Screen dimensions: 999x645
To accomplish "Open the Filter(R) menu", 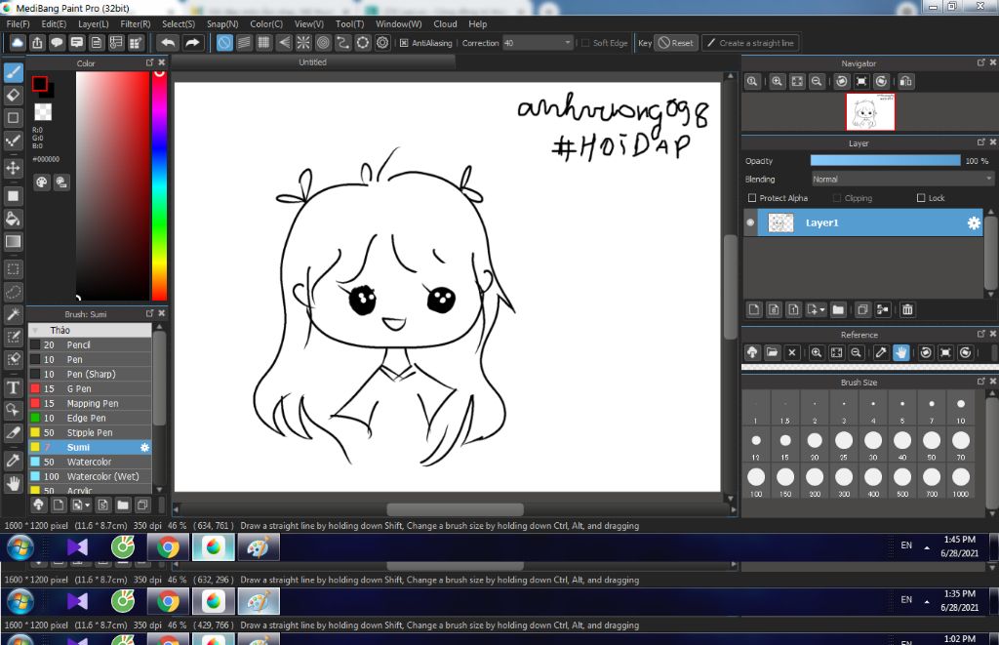I will [x=135, y=24].
